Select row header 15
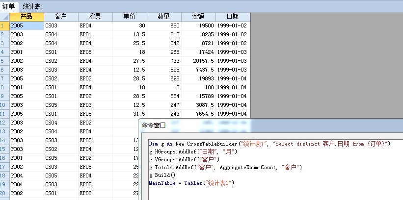 pos(5,149)
